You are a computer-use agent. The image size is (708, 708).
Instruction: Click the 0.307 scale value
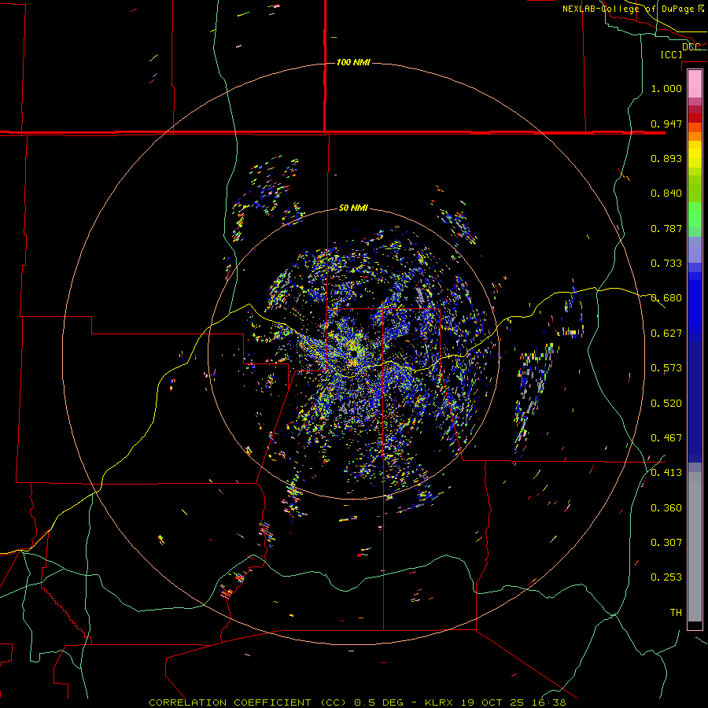[x=666, y=542]
